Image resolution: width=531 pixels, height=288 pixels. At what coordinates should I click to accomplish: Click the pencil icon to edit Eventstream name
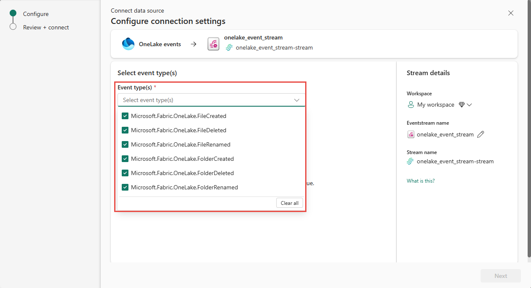coord(480,134)
